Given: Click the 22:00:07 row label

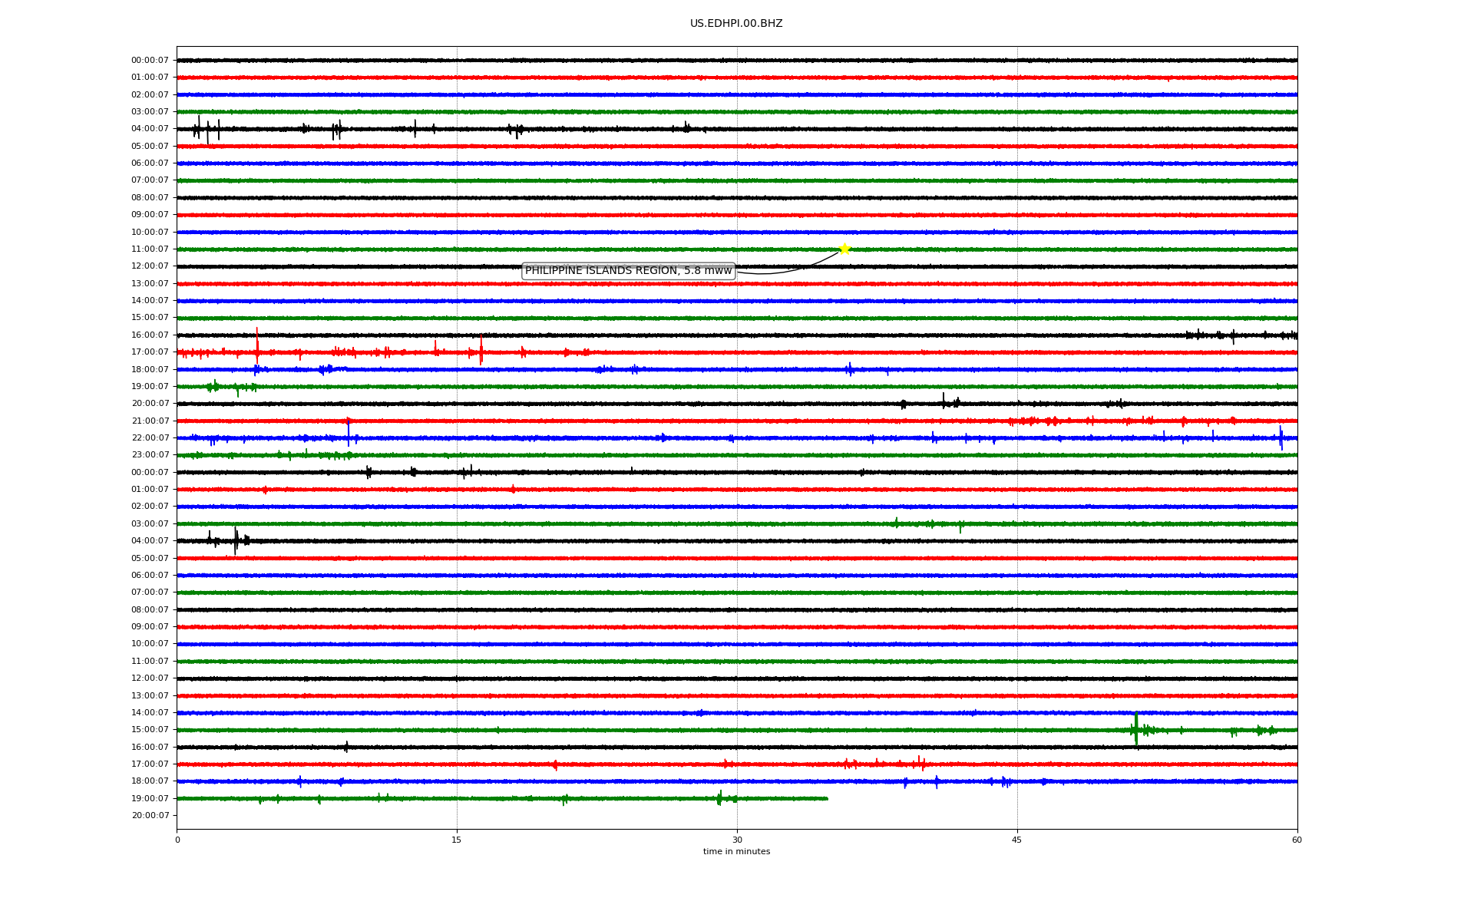Looking at the screenshot, I should 150,438.
